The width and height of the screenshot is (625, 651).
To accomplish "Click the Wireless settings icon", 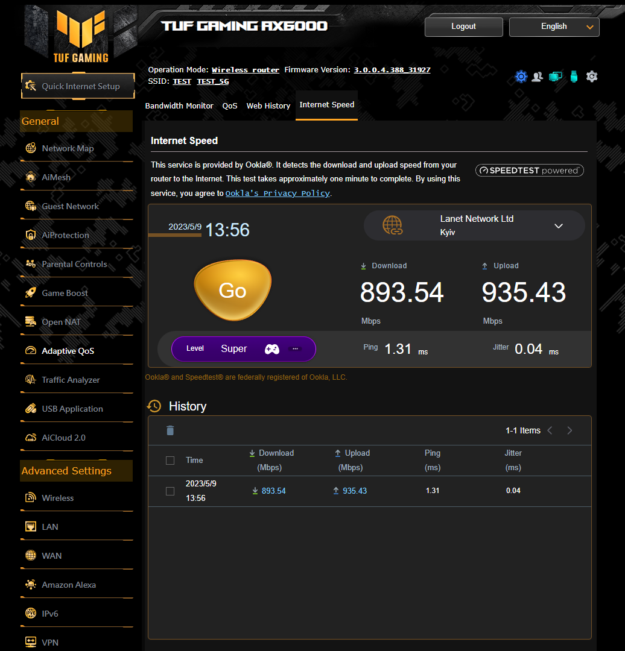I will click(31, 497).
